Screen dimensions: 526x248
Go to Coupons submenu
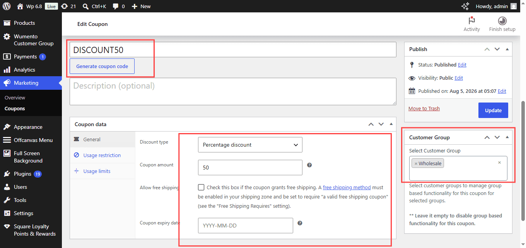point(15,108)
